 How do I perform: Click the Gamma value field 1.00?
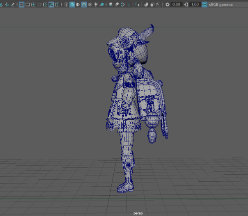pyautogui.click(x=195, y=4)
